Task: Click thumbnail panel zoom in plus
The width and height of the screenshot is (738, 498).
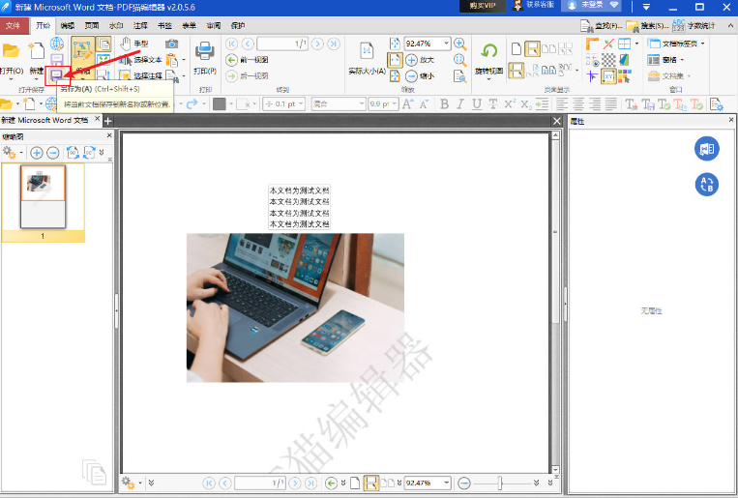Action: coord(36,153)
